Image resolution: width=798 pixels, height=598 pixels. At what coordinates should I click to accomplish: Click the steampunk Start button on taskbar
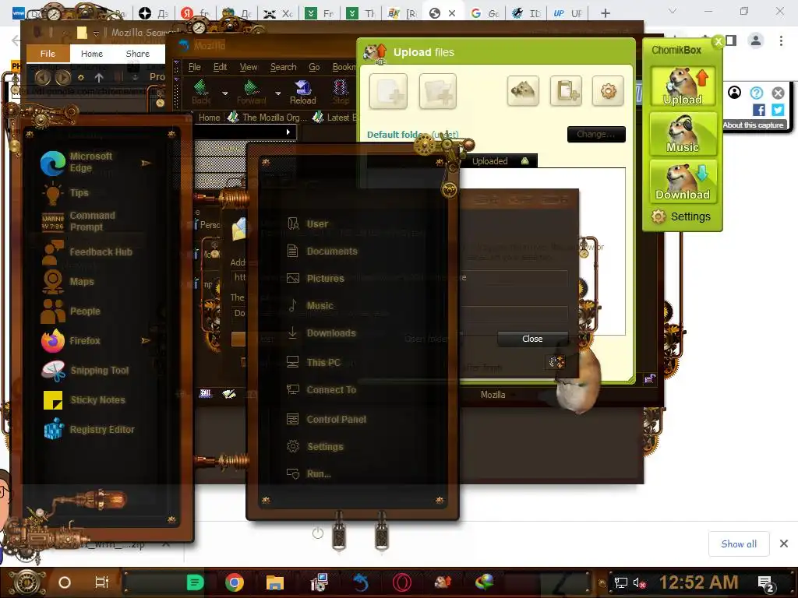coord(26,582)
